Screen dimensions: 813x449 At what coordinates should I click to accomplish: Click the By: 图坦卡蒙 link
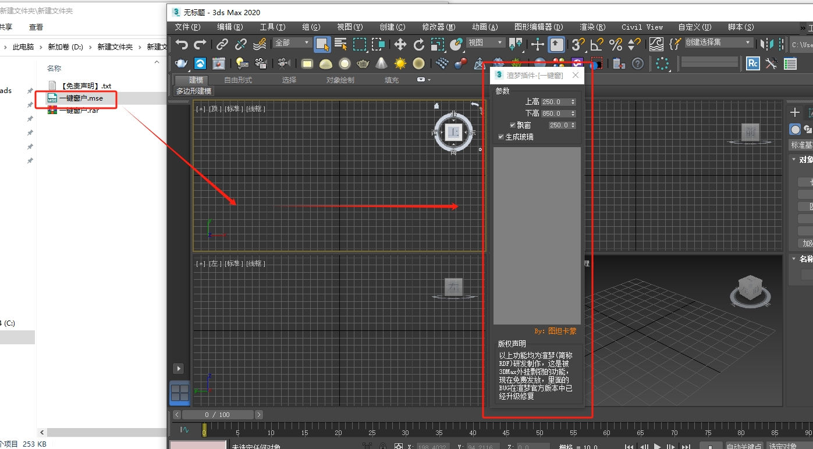click(555, 331)
